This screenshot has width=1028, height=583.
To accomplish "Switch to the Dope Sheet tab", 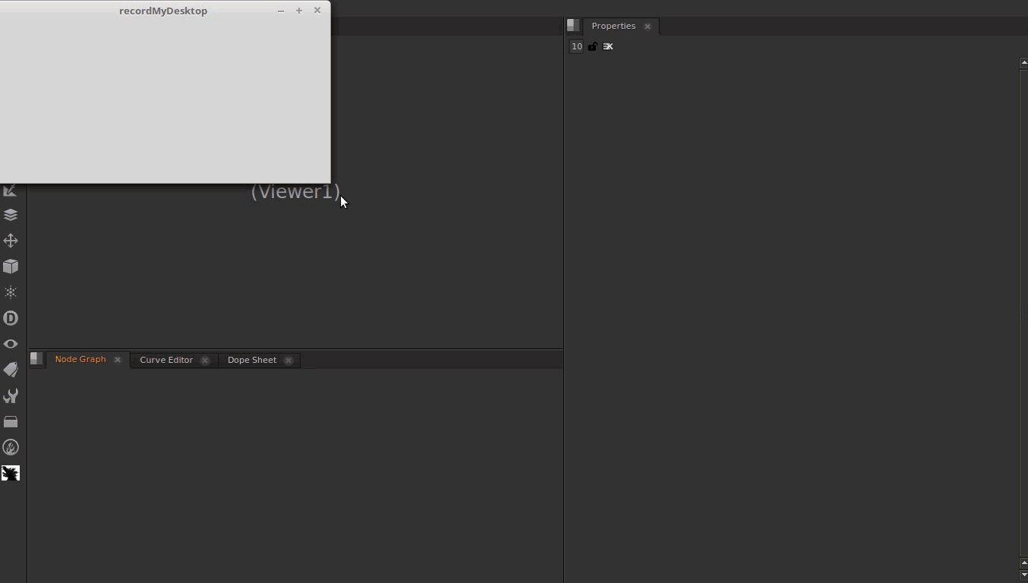I will click(252, 360).
